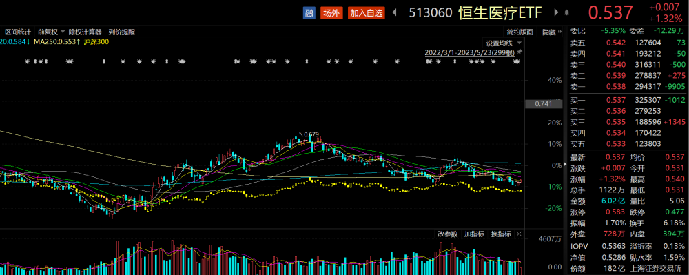This screenshot has height=275, width=689.
Task: Click the 沪深300 overlay label
Action: point(96,42)
